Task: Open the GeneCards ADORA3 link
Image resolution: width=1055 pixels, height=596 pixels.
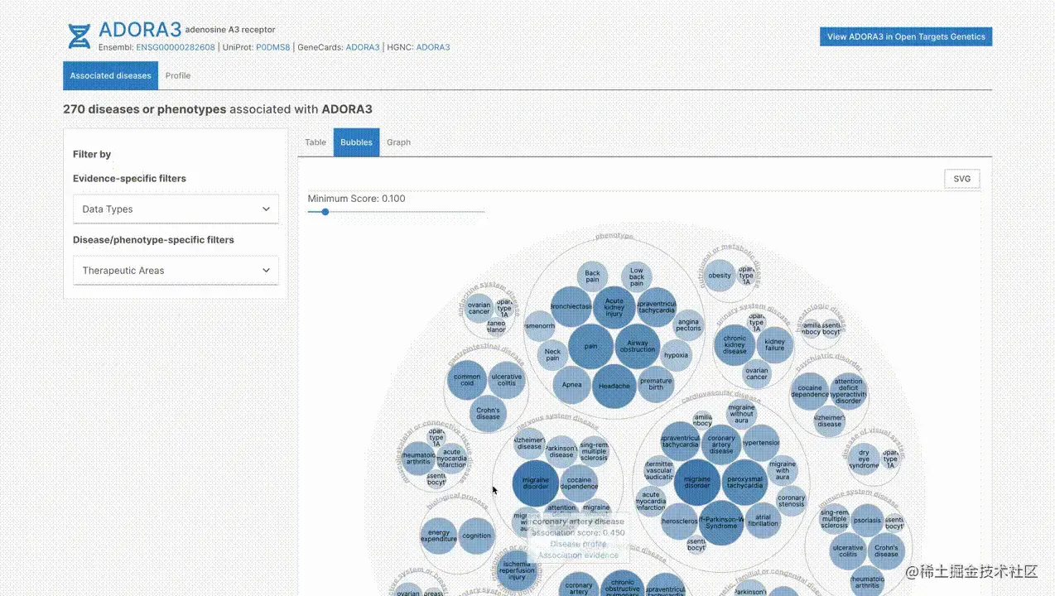Action: click(363, 47)
